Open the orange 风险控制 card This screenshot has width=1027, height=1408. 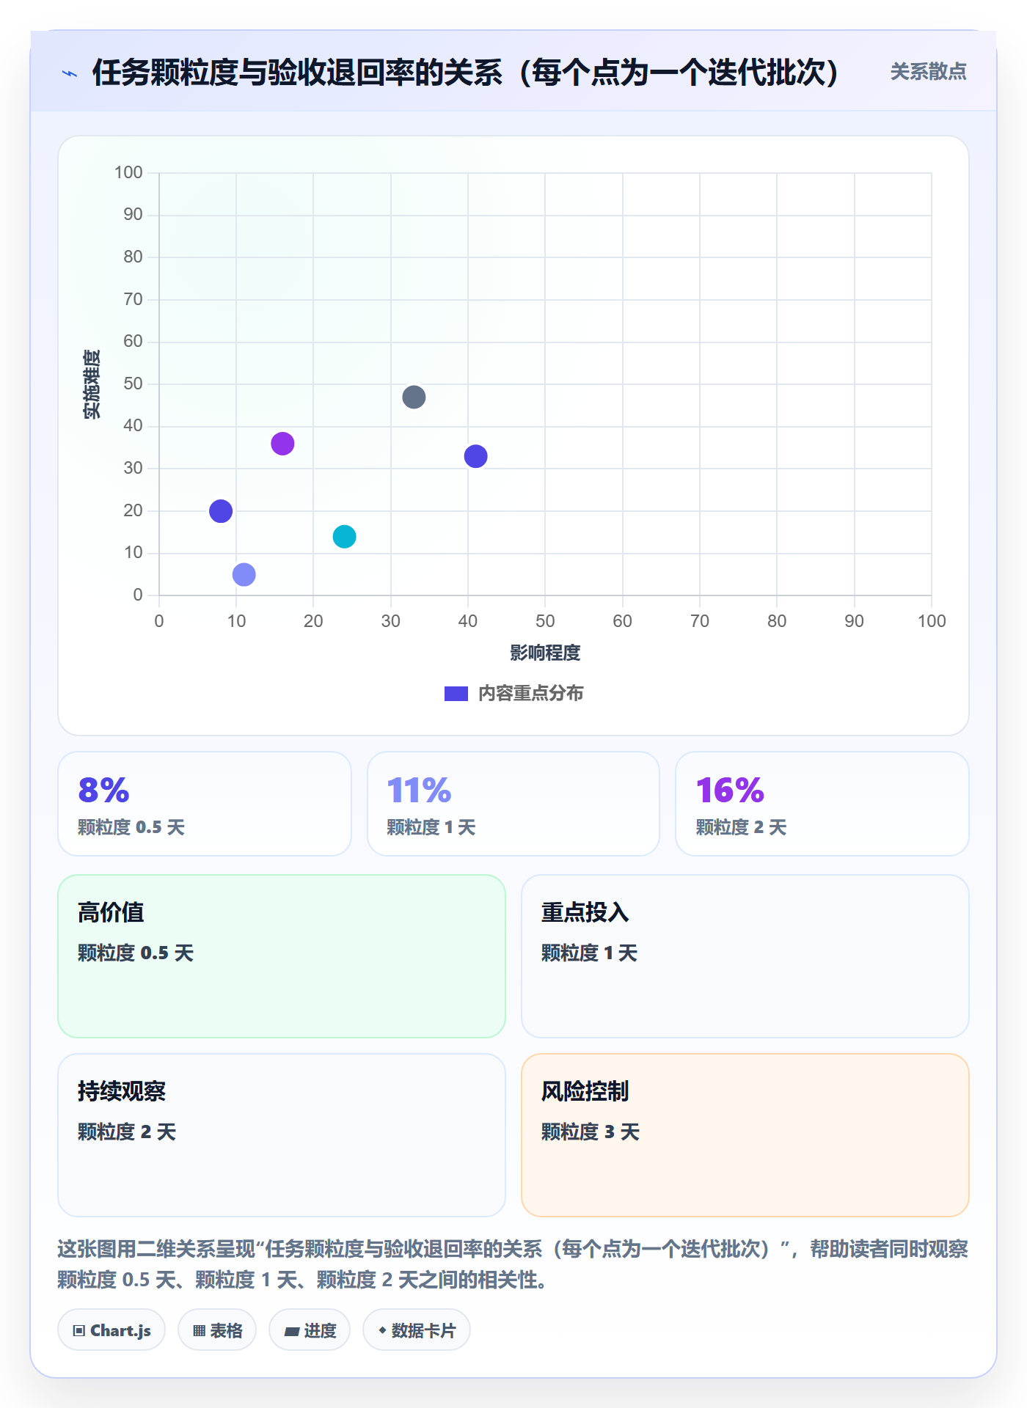[x=745, y=1135]
